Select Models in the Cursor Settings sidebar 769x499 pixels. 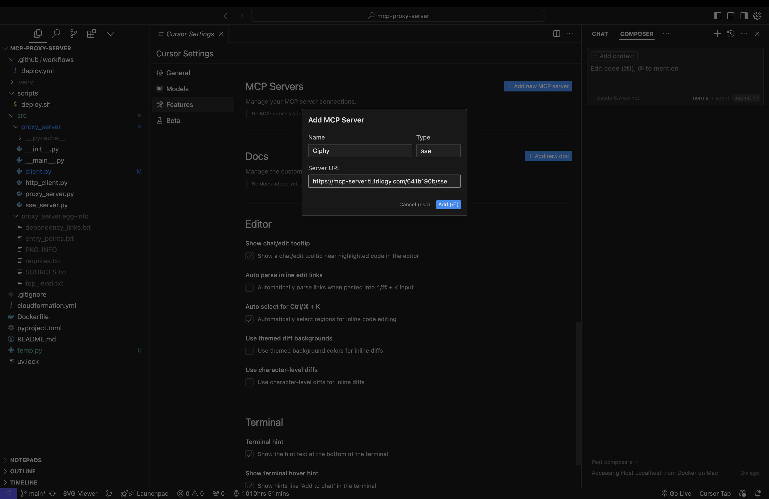pos(177,88)
